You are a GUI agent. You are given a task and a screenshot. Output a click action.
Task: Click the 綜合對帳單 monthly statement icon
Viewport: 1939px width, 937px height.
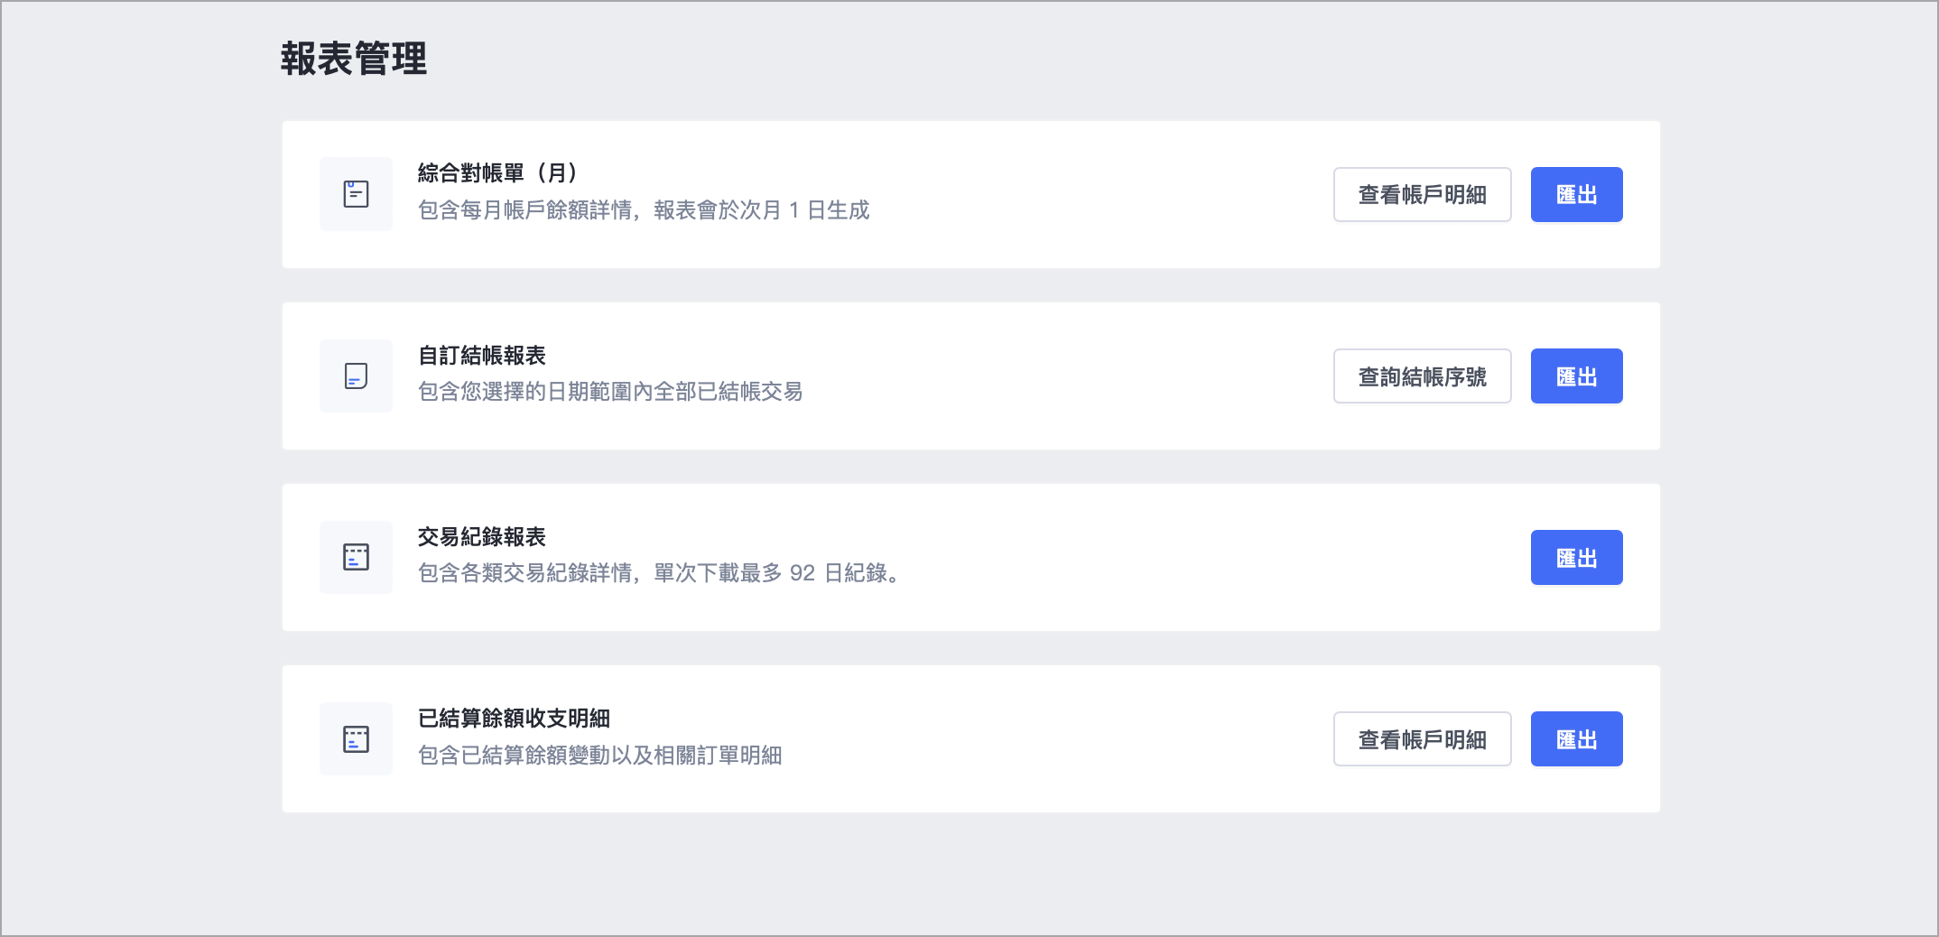[x=356, y=194]
